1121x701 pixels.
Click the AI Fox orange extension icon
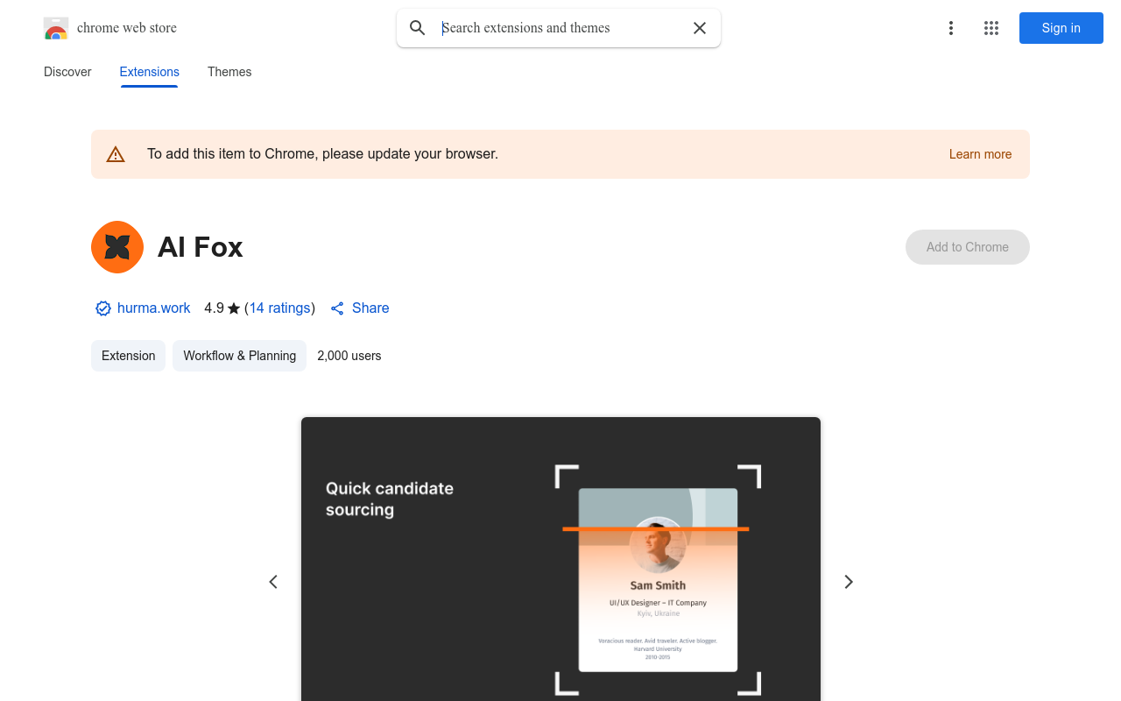[117, 247]
